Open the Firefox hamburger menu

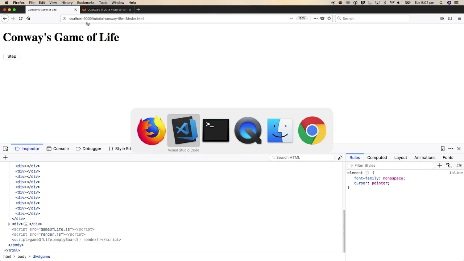[x=459, y=18]
